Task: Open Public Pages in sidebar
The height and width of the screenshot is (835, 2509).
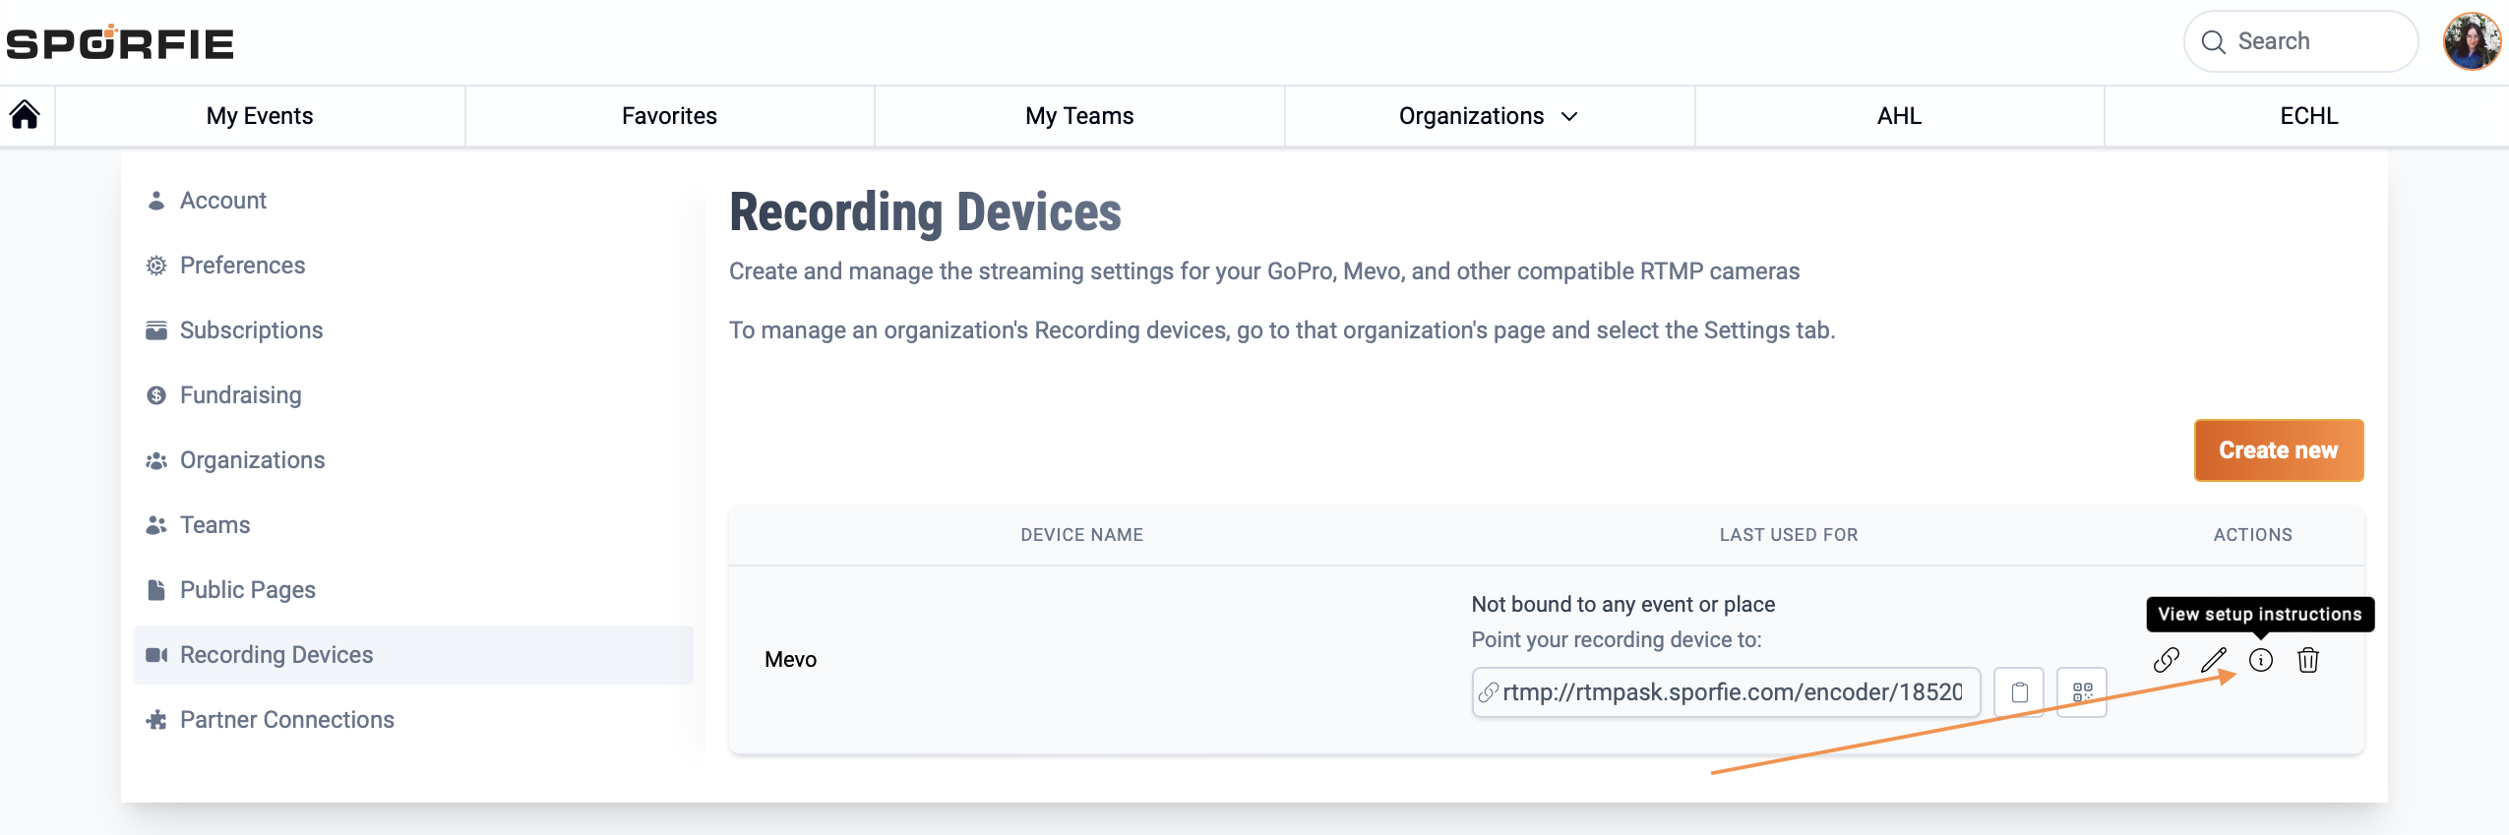Action: [x=413, y=590]
